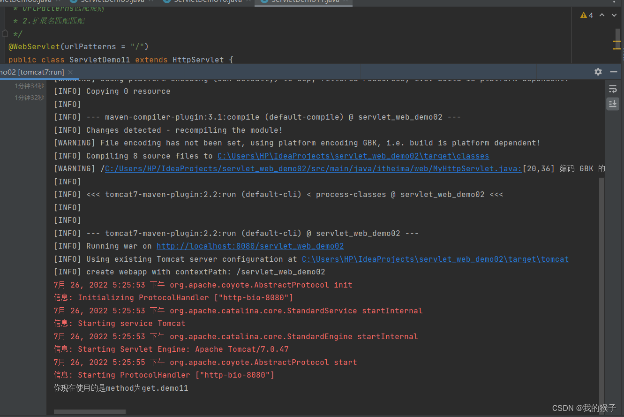Select the 1分钟32秒 run entry
This screenshot has width=624, height=417.
(x=29, y=98)
